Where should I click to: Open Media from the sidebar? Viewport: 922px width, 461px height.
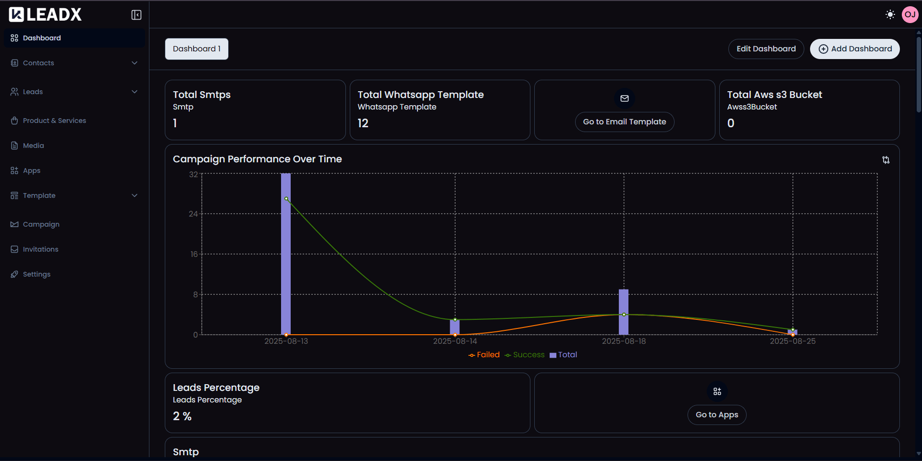pos(33,146)
